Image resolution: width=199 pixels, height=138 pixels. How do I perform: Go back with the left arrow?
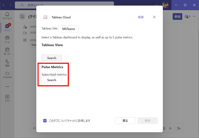click(x=3, y=5)
